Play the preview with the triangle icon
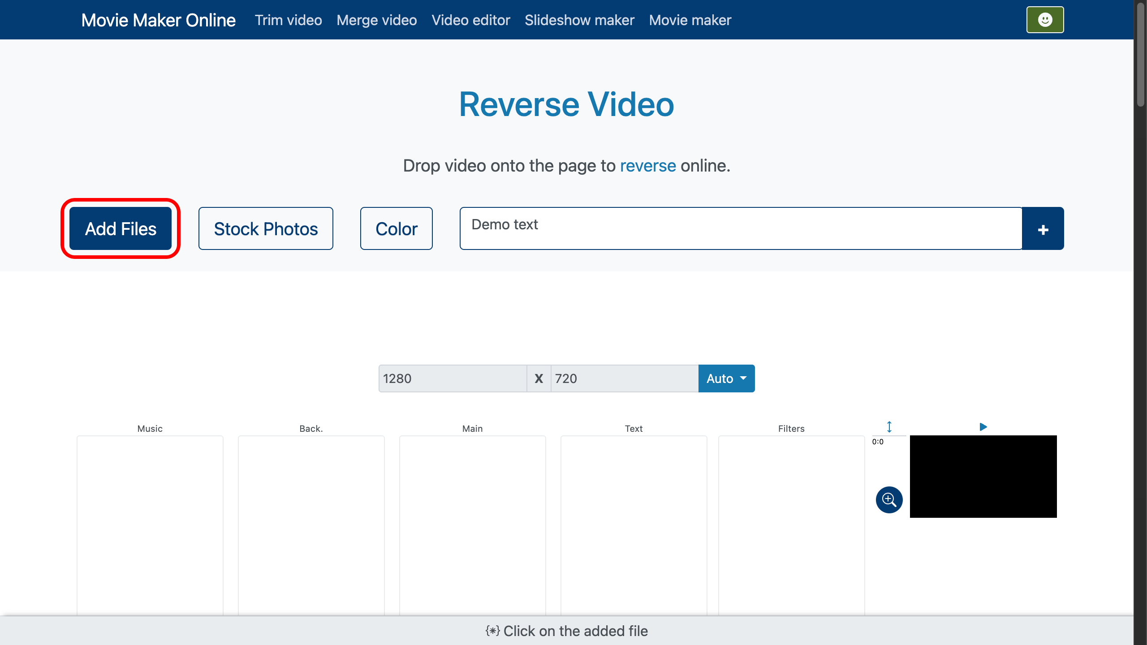The height and width of the screenshot is (645, 1147). click(x=983, y=427)
